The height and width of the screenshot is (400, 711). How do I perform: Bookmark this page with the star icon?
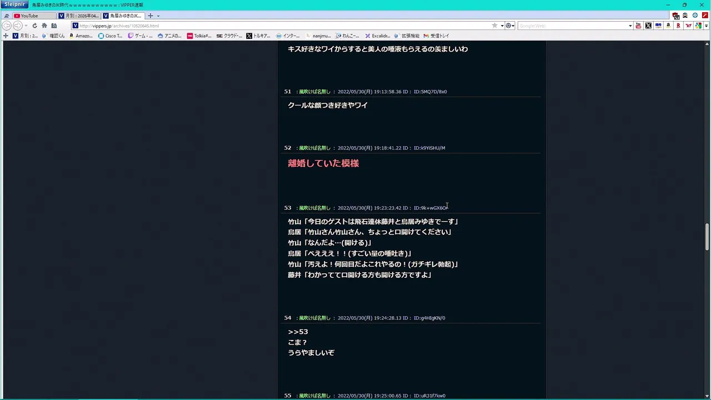coord(494,26)
